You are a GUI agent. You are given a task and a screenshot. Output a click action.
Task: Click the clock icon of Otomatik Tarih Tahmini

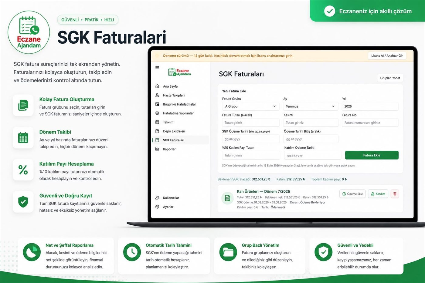click(x=132, y=252)
